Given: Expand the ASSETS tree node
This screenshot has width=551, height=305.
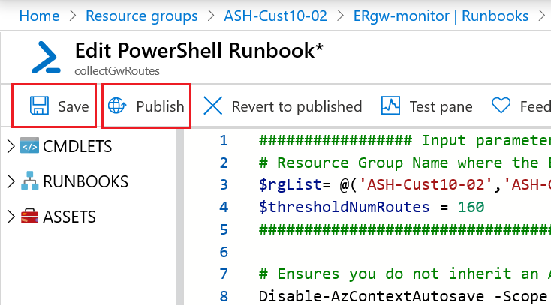Looking at the screenshot, I should [11, 217].
